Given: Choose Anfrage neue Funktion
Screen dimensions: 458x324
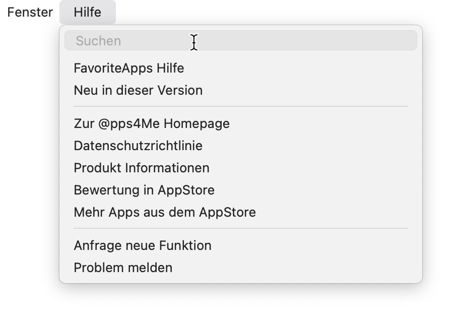Looking at the screenshot, I should point(241,246).
